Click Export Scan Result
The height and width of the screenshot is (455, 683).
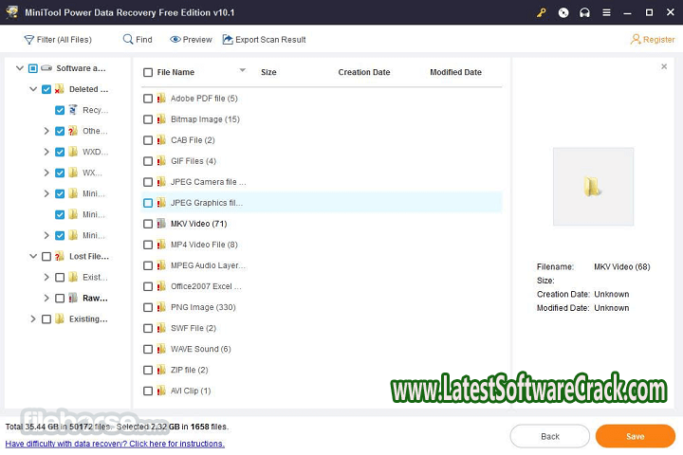click(264, 40)
